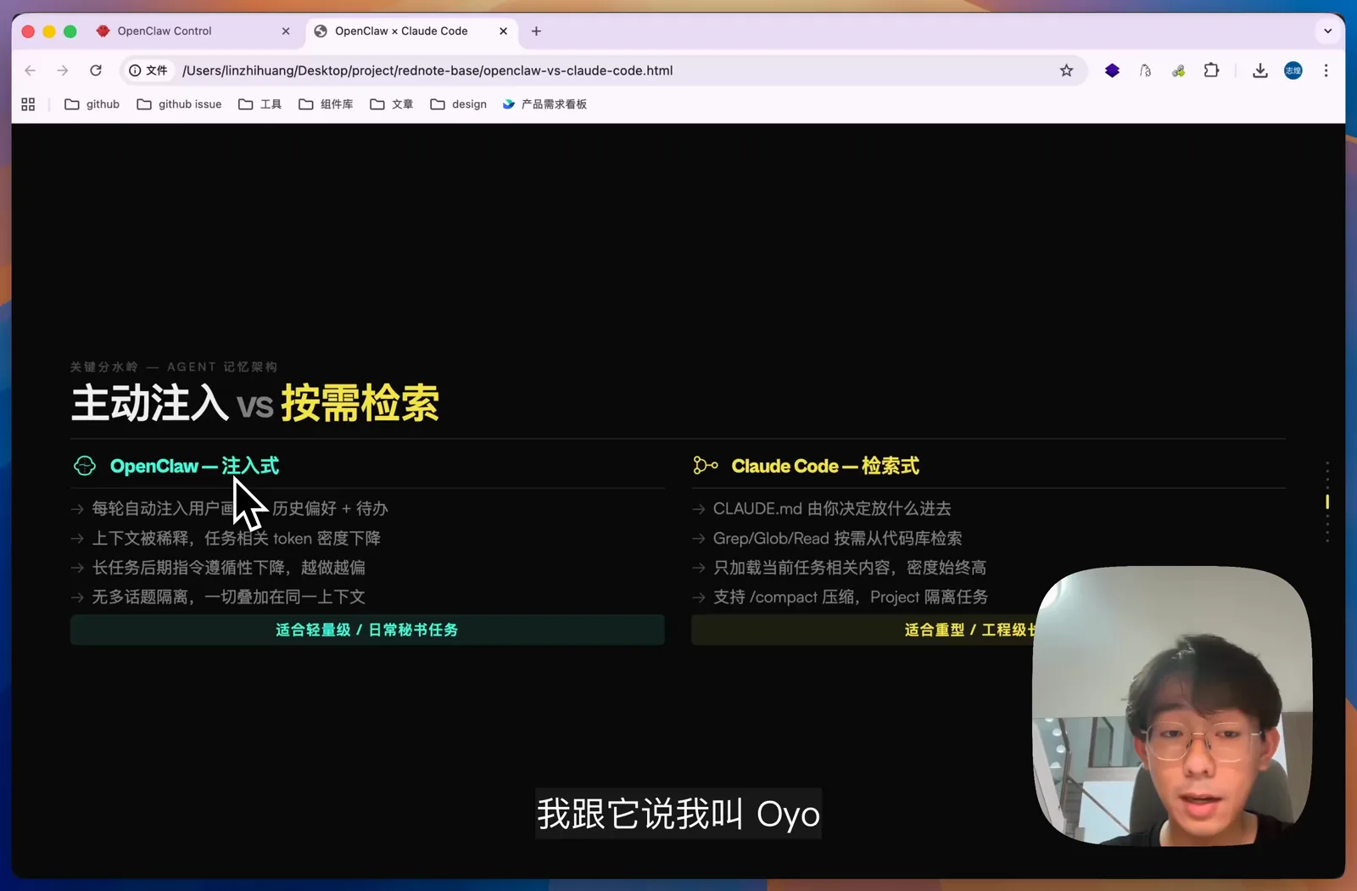The width and height of the screenshot is (1357, 891).
Task: Open the site info 文件 indicator
Action: point(148,70)
